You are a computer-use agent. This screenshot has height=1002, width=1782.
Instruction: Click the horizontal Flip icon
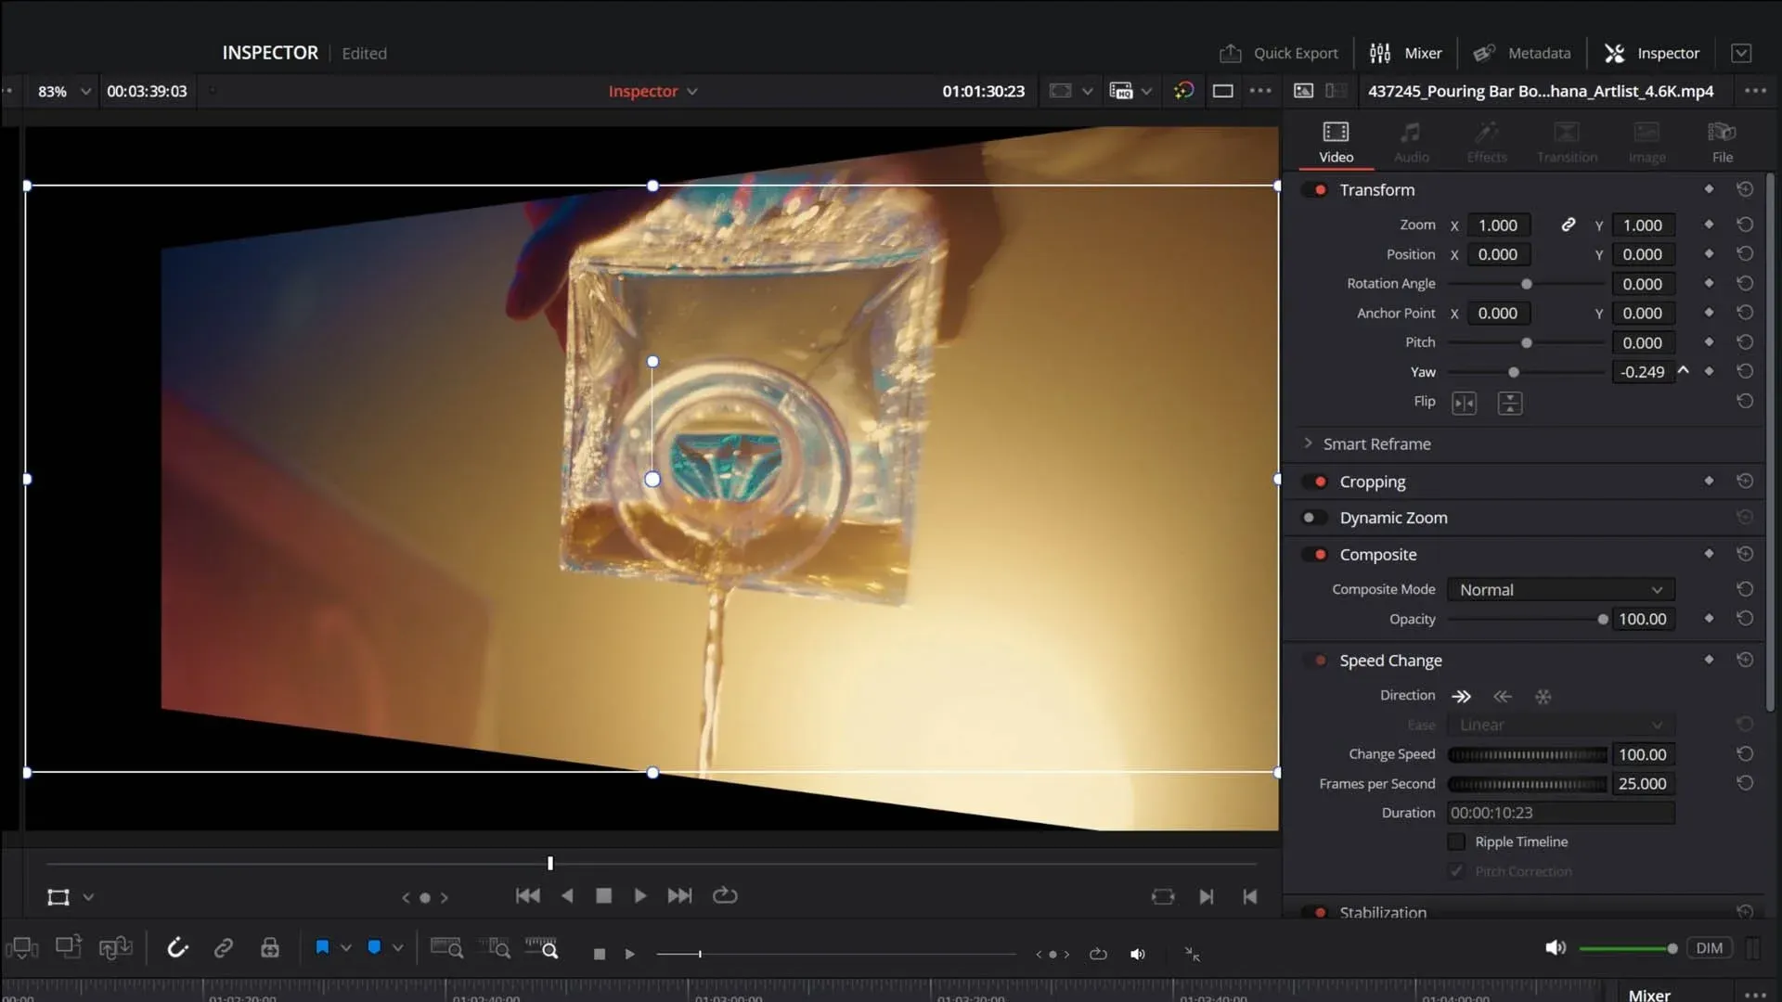1464,403
